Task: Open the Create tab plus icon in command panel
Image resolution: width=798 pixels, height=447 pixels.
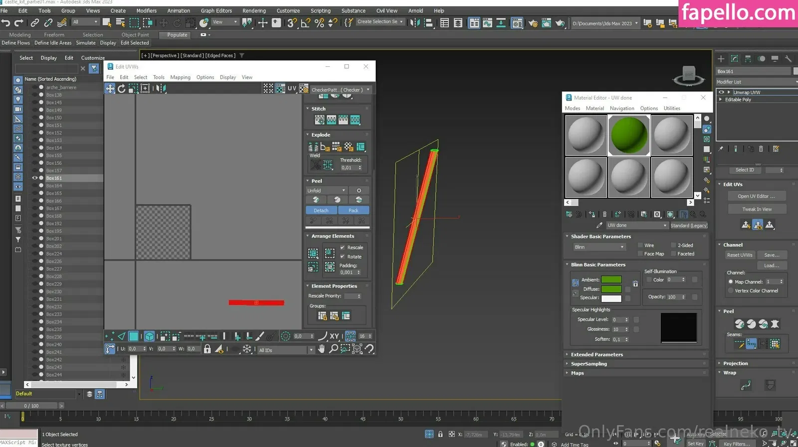Action: pyautogui.click(x=721, y=59)
